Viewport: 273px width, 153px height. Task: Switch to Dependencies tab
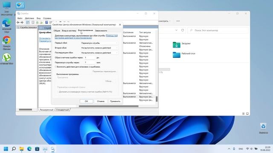tap(101, 31)
